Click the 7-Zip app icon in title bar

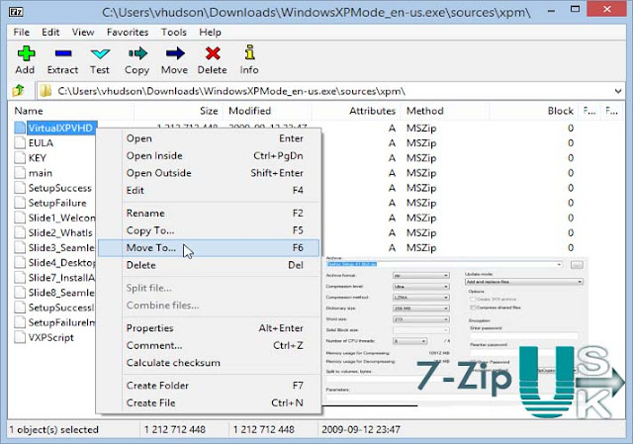tap(16, 12)
